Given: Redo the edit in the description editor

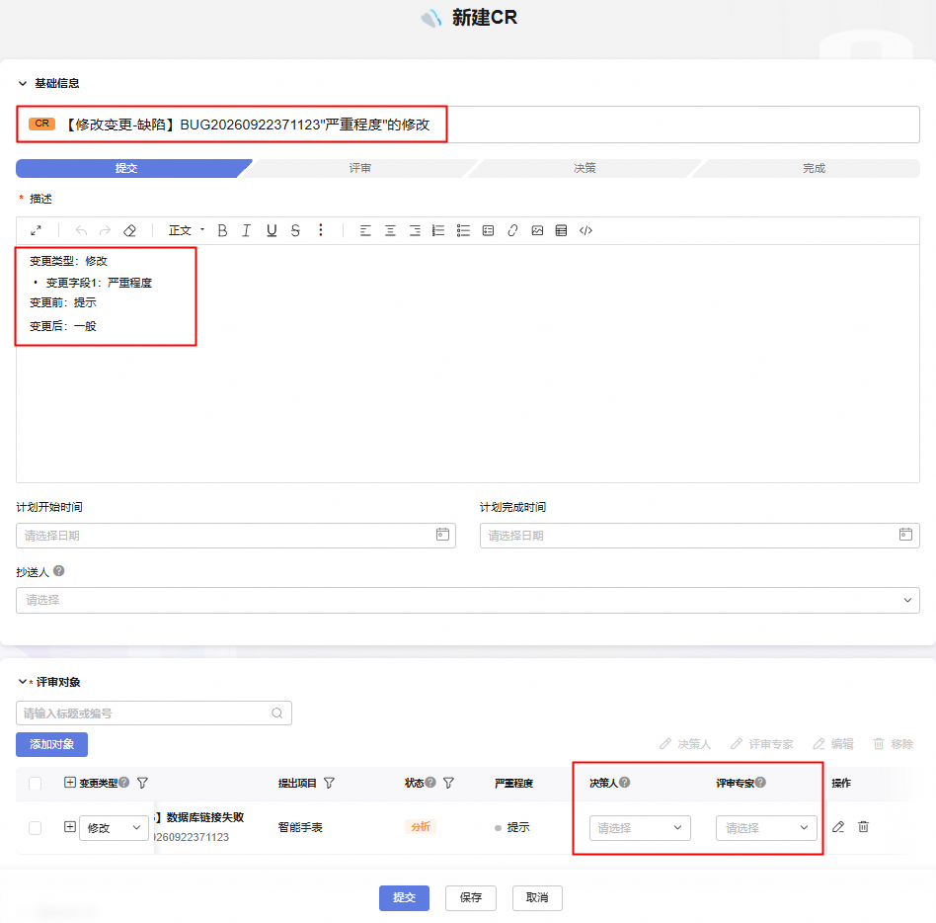Looking at the screenshot, I should click(105, 230).
